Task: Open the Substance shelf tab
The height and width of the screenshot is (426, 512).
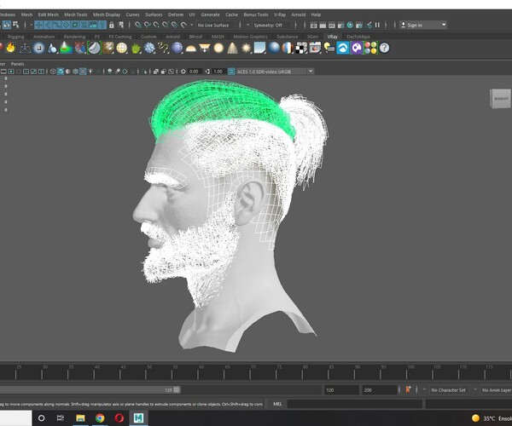Action: (x=288, y=37)
